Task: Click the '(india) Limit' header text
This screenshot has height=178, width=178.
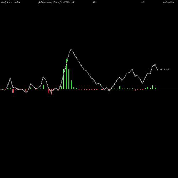Action: (169, 2)
